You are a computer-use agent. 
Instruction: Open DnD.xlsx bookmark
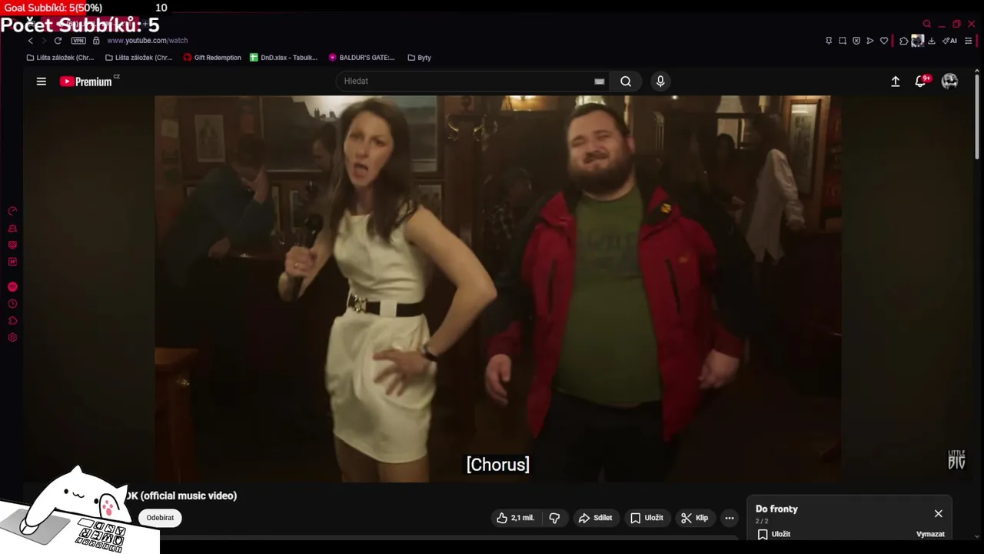tap(284, 58)
